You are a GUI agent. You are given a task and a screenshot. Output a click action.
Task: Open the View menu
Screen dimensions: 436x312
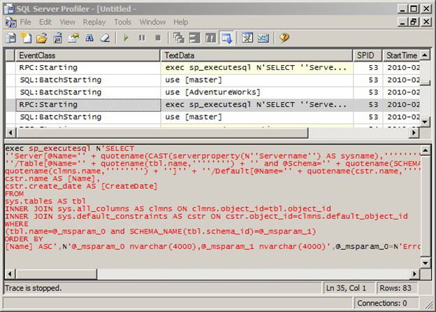coord(67,22)
